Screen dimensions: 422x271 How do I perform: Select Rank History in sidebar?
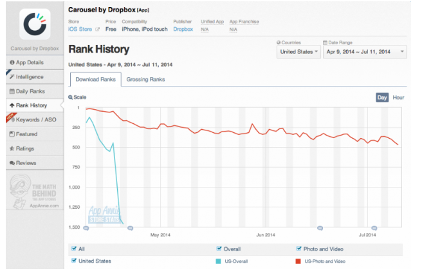point(35,105)
